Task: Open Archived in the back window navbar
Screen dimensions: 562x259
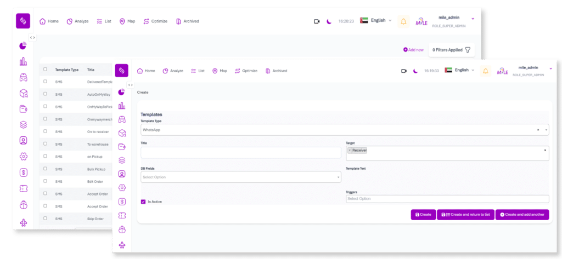Action: (188, 21)
